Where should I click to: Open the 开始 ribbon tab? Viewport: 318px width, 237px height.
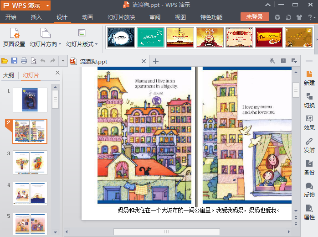click(x=11, y=17)
